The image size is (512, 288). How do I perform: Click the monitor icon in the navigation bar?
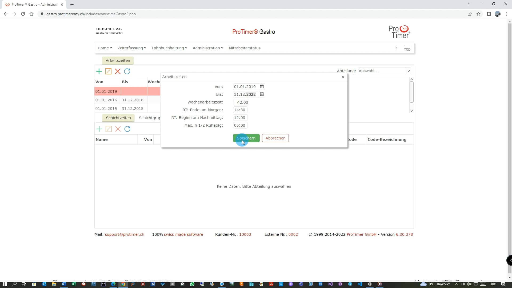(407, 48)
